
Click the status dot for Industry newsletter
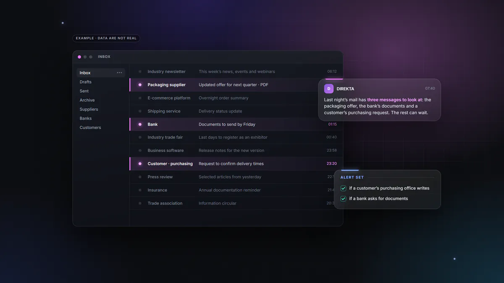tap(140, 72)
